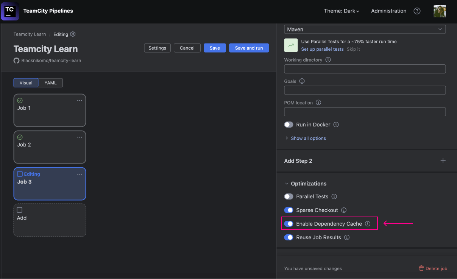Screen dimensions: 457x279
Task: Click the Working directory input field
Action: coord(364,69)
